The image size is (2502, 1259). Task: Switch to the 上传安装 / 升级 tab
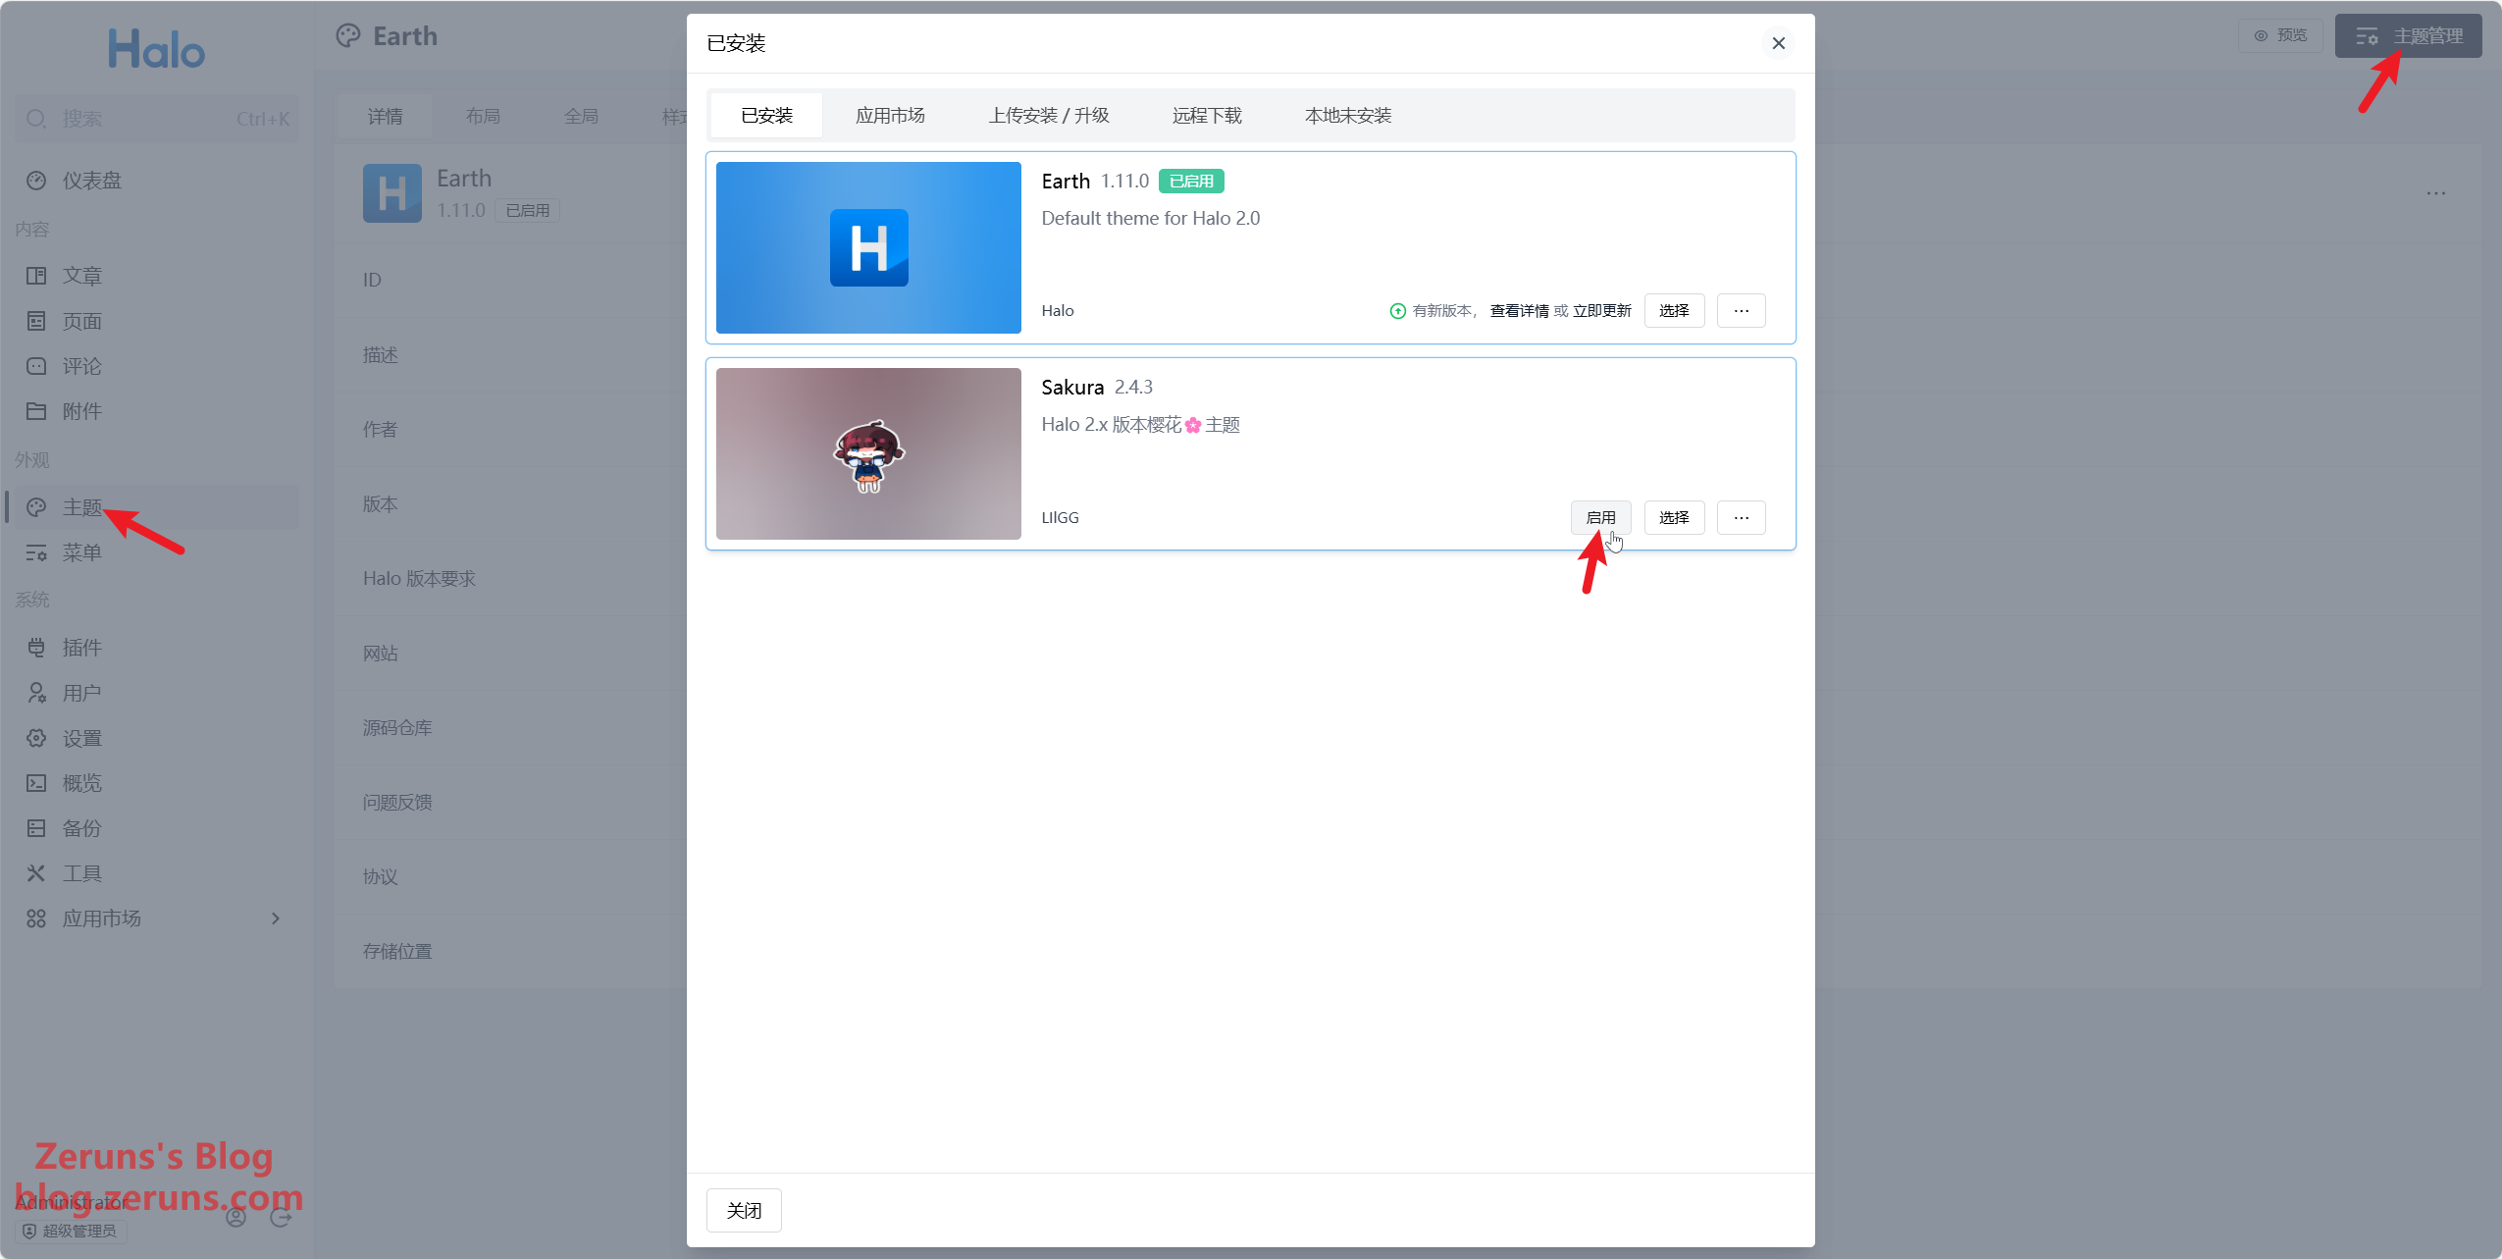click(1048, 116)
